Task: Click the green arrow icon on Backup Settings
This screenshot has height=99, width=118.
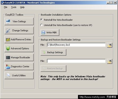Action: 44,53
